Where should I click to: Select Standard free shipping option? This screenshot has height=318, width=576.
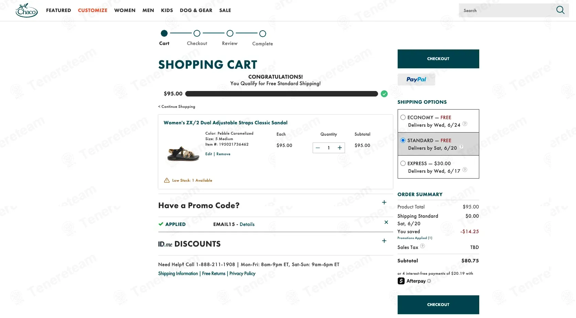[403, 140]
